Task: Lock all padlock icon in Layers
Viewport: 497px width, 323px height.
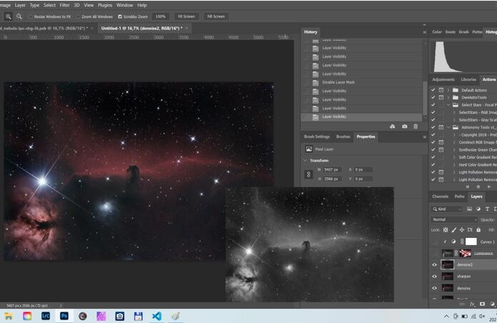Action: [478, 229]
